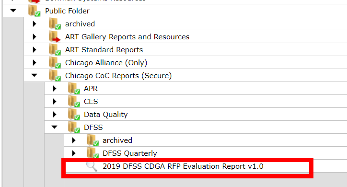Click the ART Gallery Reports shortcut folder icon
347x187 pixels.
(x=55, y=36)
